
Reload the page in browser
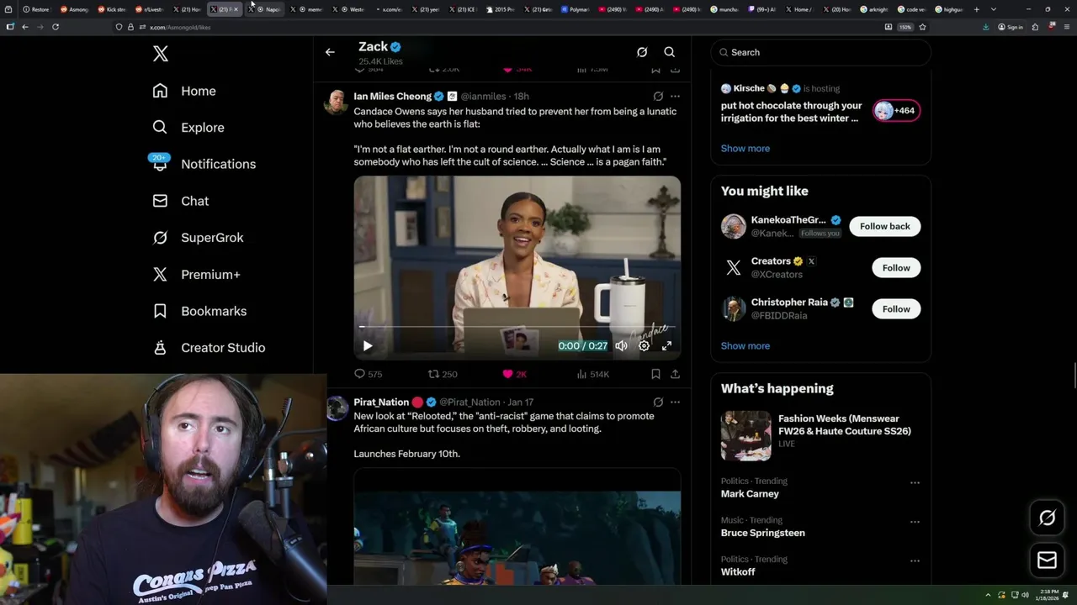click(x=56, y=27)
